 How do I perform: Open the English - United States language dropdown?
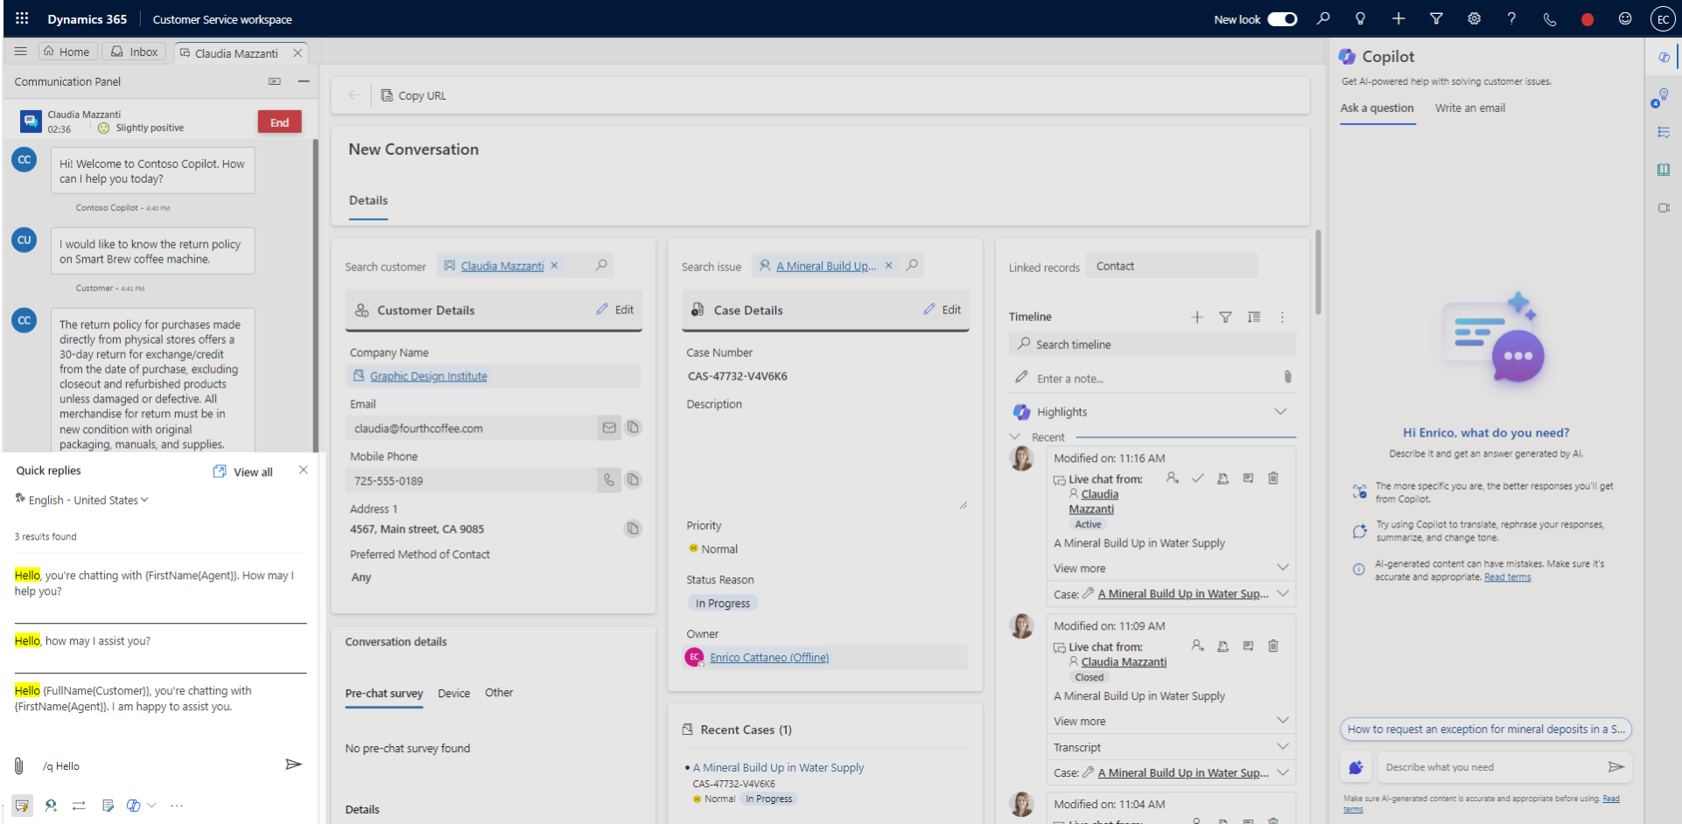click(x=81, y=499)
